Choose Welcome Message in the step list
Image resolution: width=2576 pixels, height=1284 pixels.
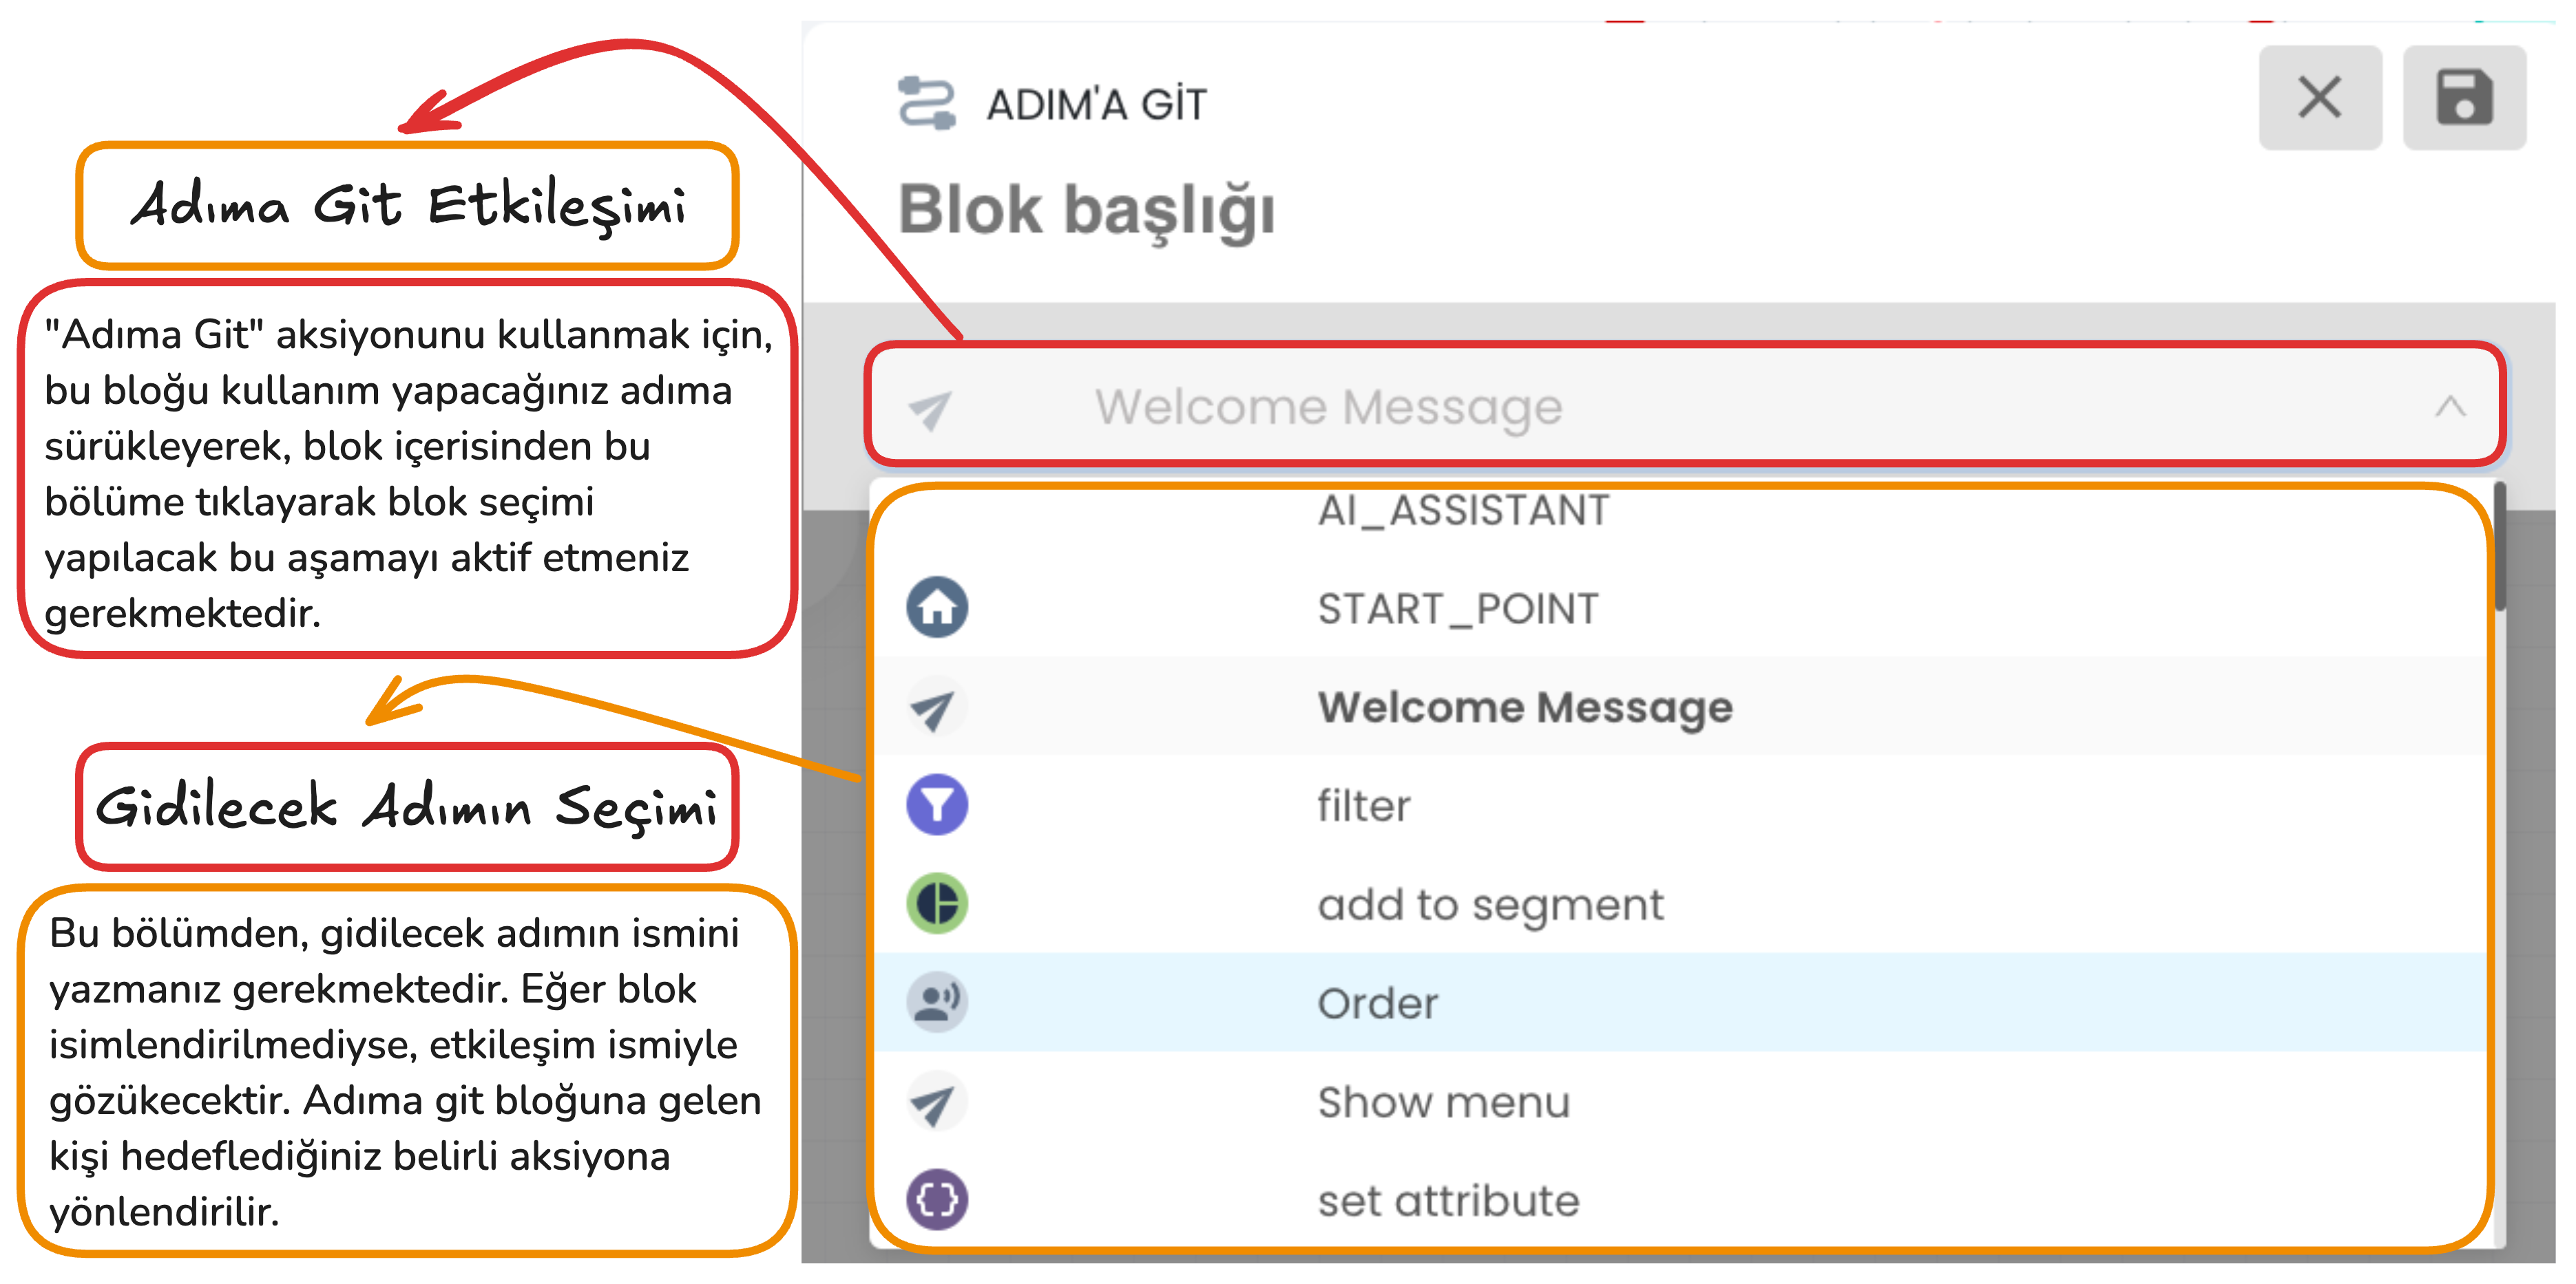(1680, 707)
